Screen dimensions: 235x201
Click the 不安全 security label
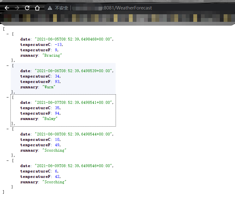point(61,8)
